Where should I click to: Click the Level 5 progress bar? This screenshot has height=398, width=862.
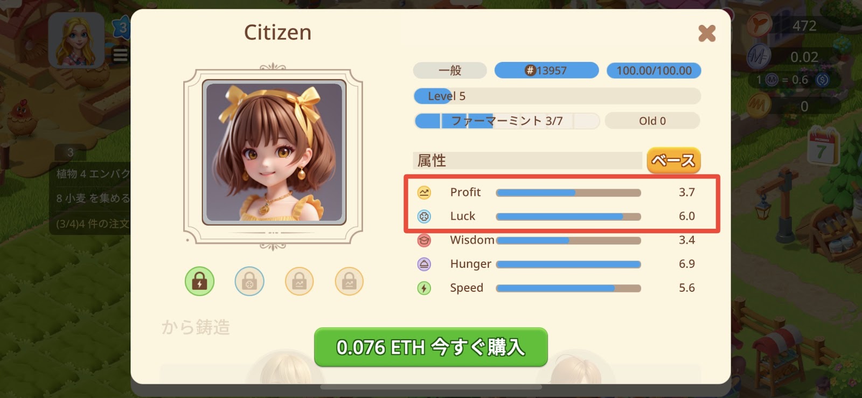(x=557, y=96)
